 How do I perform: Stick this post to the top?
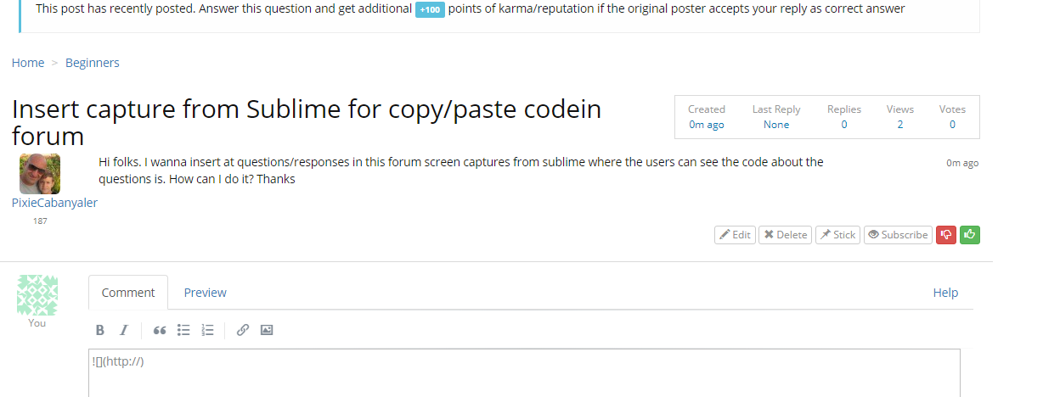tap(837, 235)
